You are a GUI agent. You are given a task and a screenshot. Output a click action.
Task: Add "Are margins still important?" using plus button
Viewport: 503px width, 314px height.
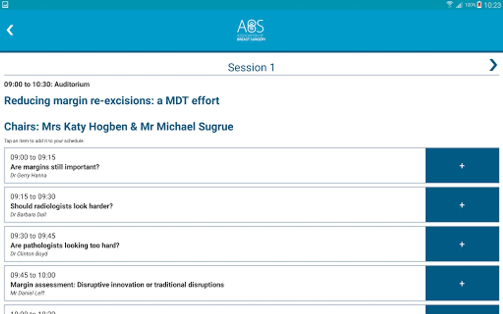pyautogui.click(x=462, y=166)
